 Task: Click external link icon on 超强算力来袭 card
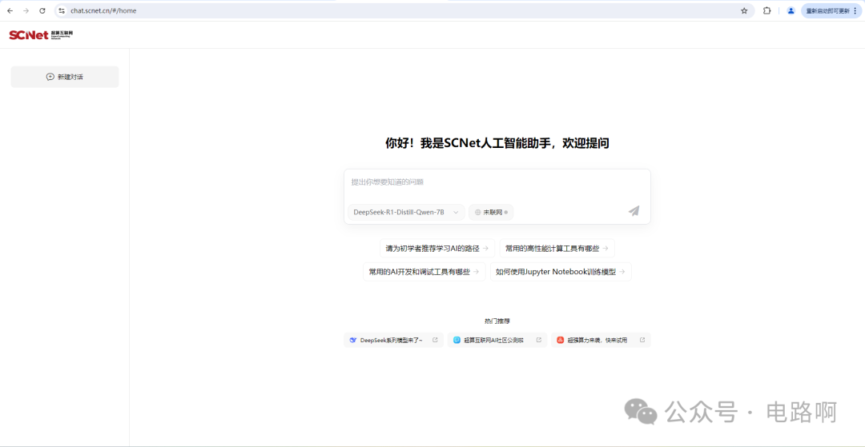tap(642, 340)
